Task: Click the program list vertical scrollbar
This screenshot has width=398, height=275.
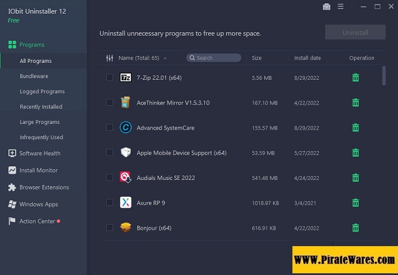Action: 384,75
